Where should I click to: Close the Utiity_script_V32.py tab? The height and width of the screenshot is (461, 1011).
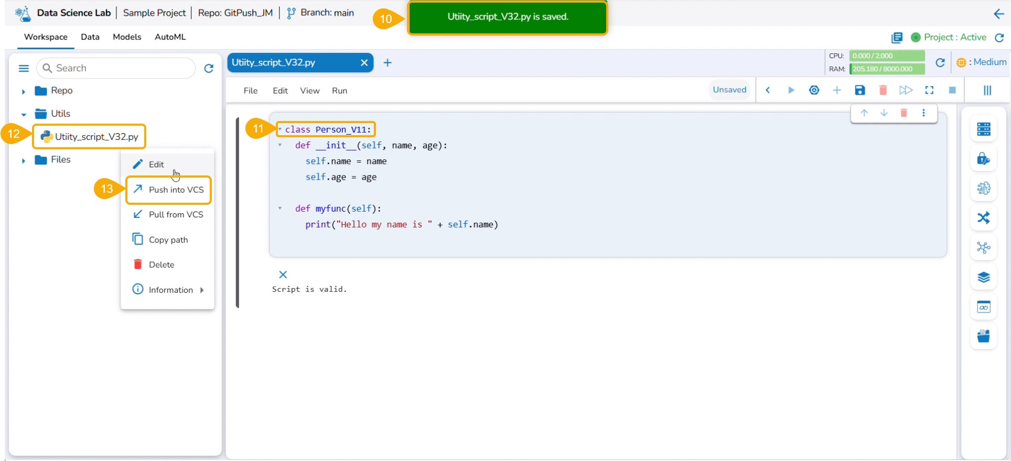pyautogui.click(x=364, y=63)
